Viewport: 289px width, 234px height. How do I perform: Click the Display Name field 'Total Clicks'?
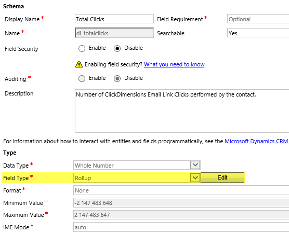(x=114, y=19)
